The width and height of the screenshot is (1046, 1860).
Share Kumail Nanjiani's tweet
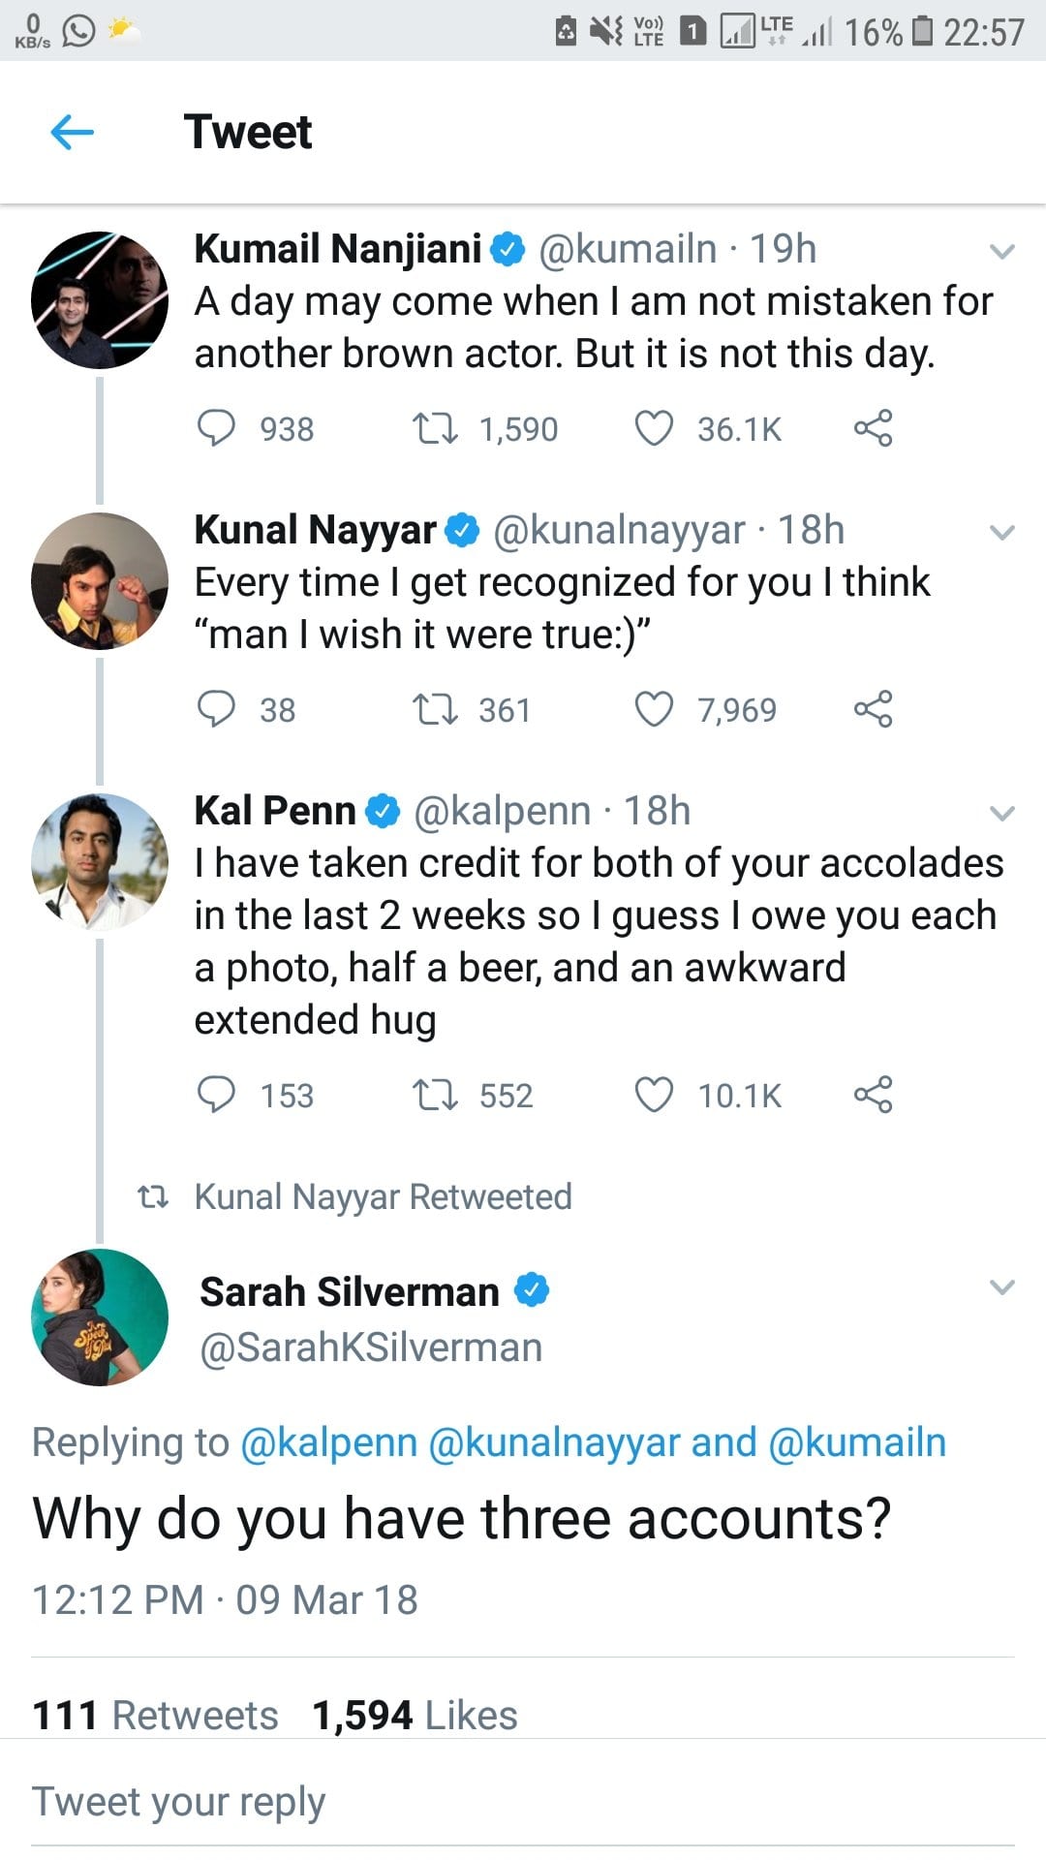[873, 428]
